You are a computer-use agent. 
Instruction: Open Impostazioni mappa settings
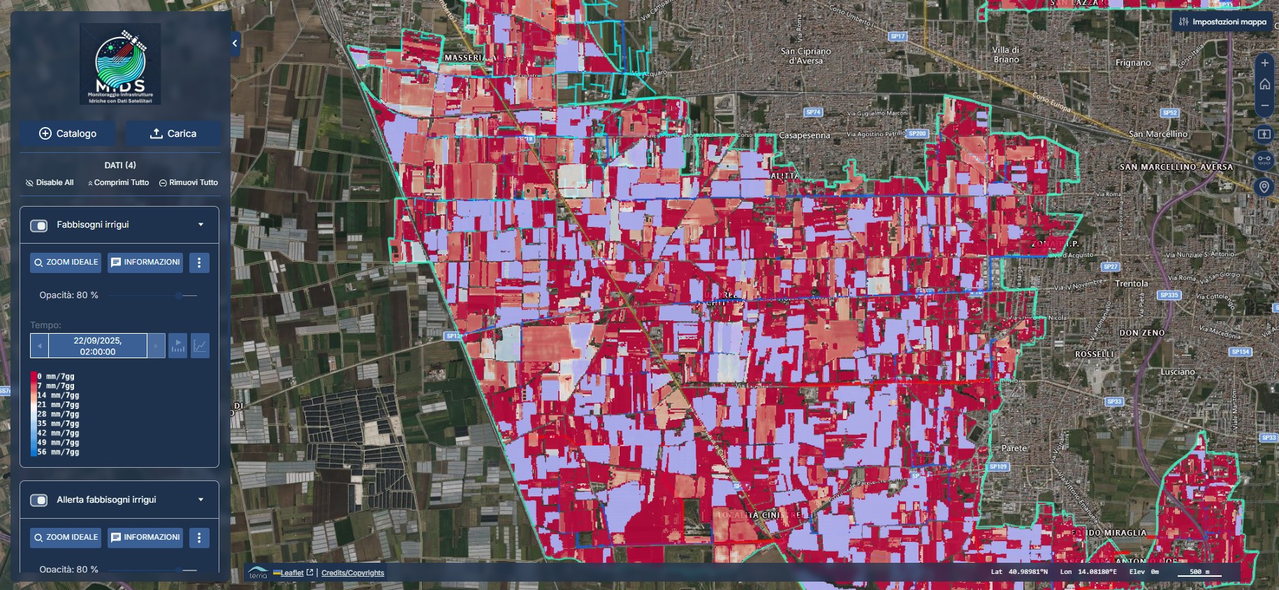(x=1222, y=22)
